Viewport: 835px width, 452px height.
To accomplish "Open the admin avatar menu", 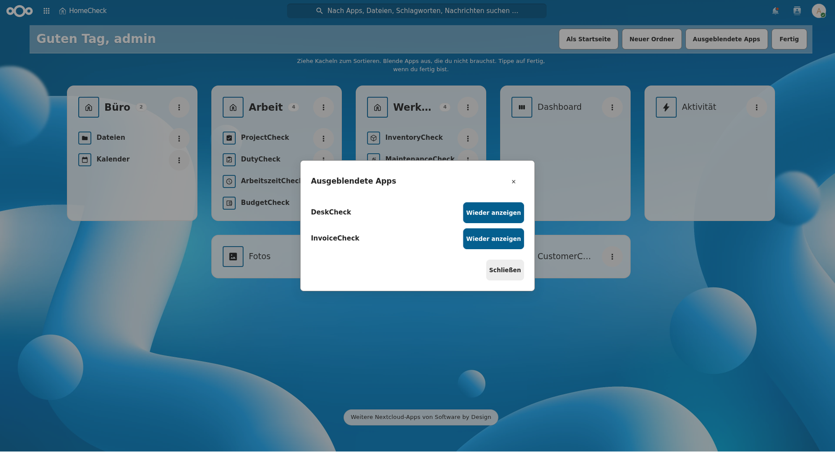I will (819, 11).
